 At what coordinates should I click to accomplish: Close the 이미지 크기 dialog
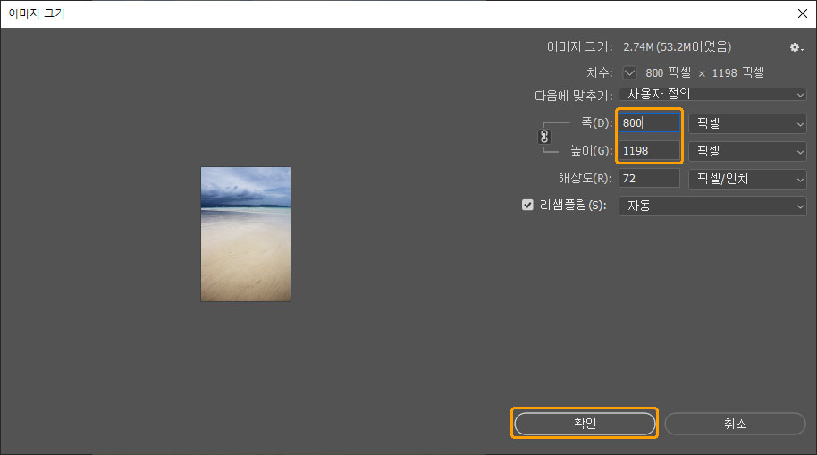(803, 13)
